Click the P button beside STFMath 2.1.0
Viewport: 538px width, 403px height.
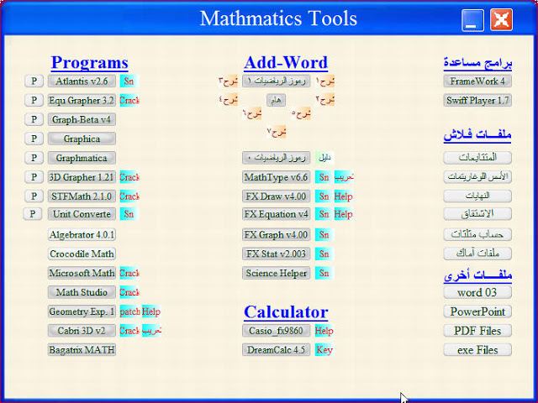[x=34, y=196]
